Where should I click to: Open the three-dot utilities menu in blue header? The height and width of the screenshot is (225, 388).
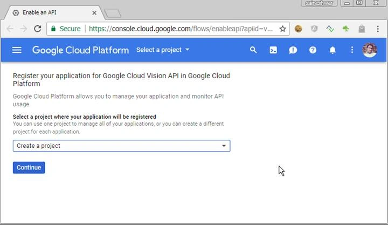point(352,50)
